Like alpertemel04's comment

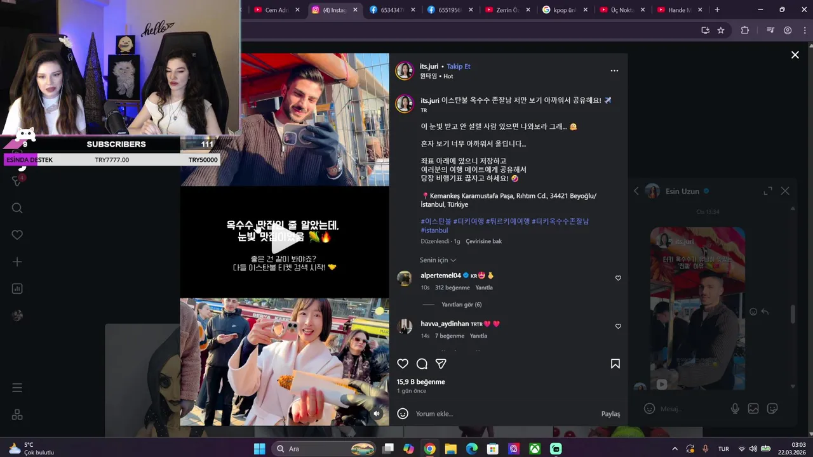[618, 278]
